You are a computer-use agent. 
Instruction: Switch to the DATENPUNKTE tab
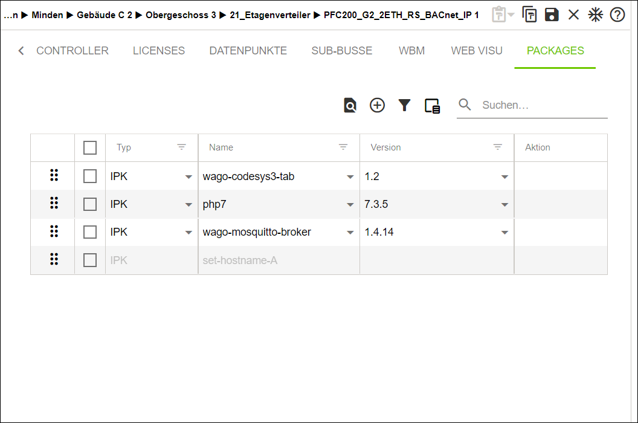tap(248, 51)
